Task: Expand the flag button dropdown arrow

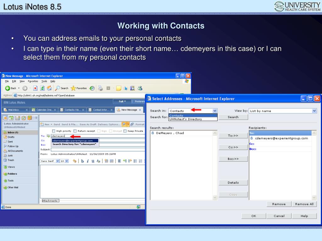Action: 128,124
